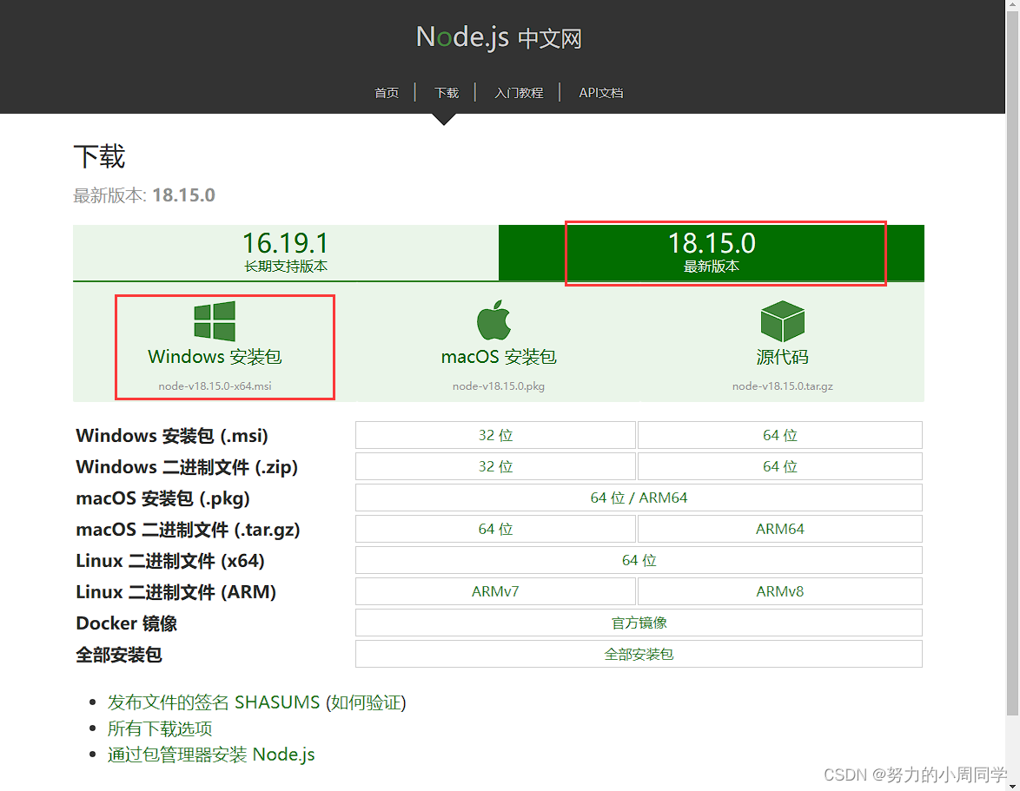Select ARMv7 Linux binary download
This screenshot has height=791, width=1020.
[496, 590]
